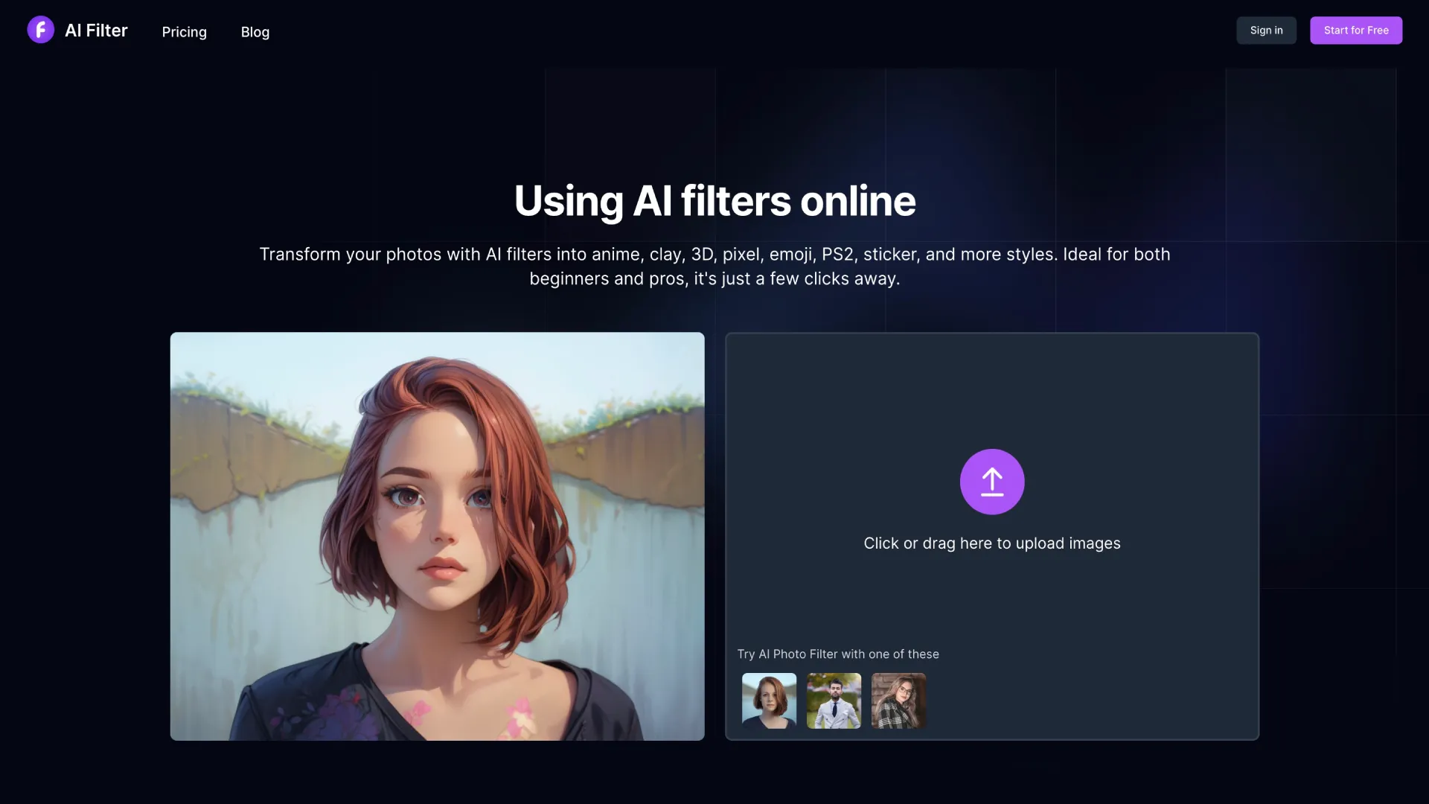Click the 'Transform your photos with AI filters' description
Image resolution: width=1429 pixels, height=804 pixels.
(714, 267)
